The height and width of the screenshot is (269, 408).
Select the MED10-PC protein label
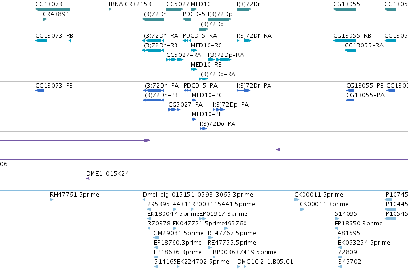click(x=207, y=95)
